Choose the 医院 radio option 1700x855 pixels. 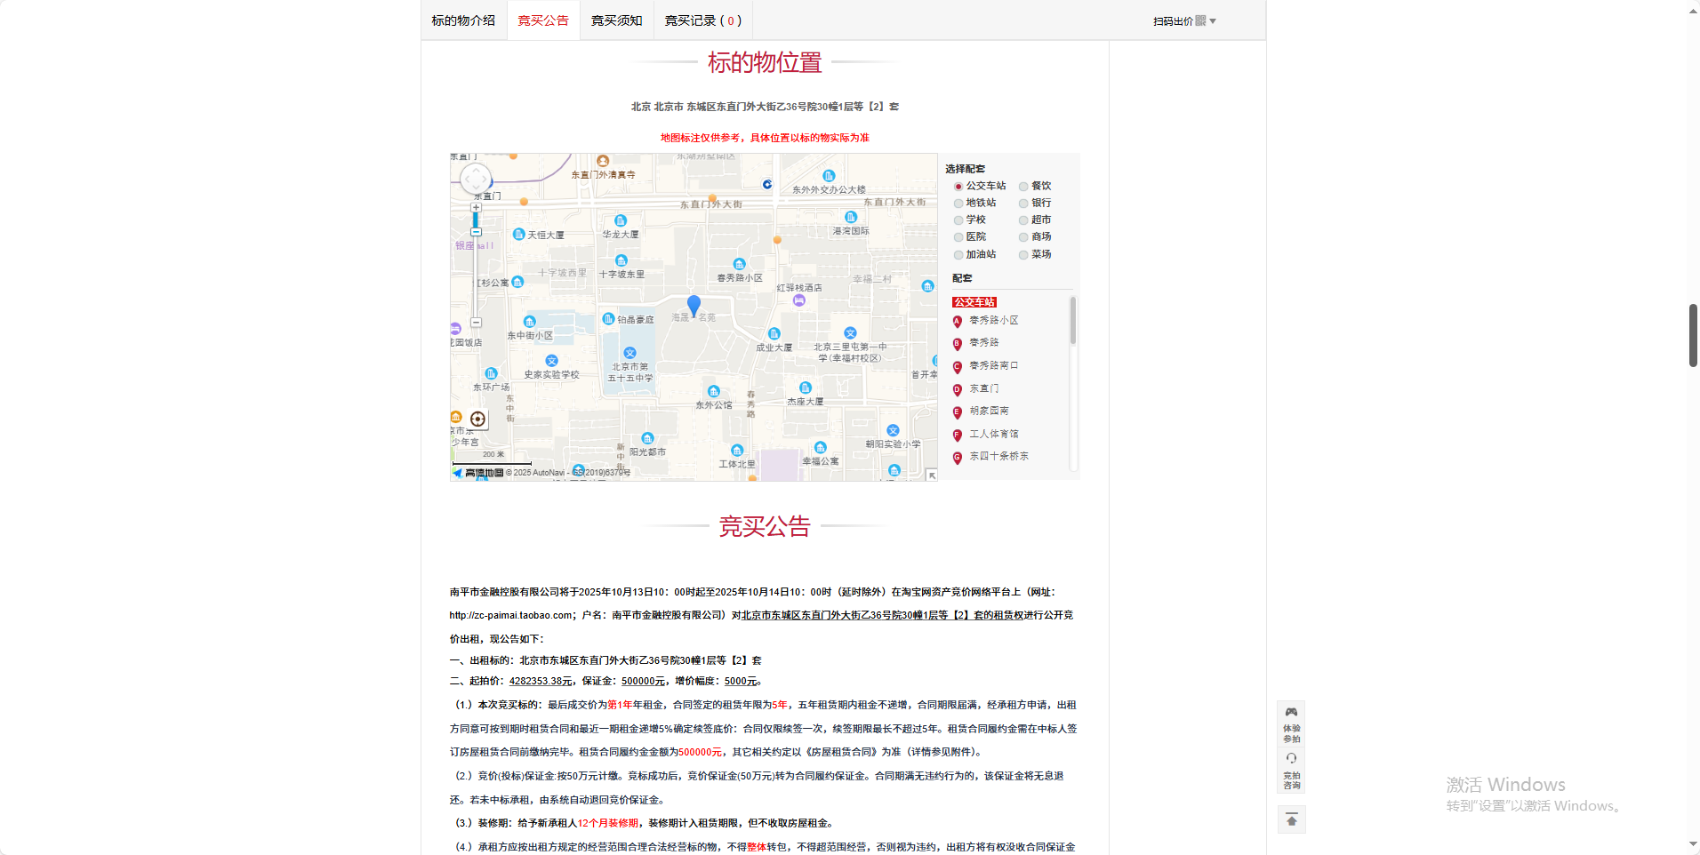pos(958,237)
